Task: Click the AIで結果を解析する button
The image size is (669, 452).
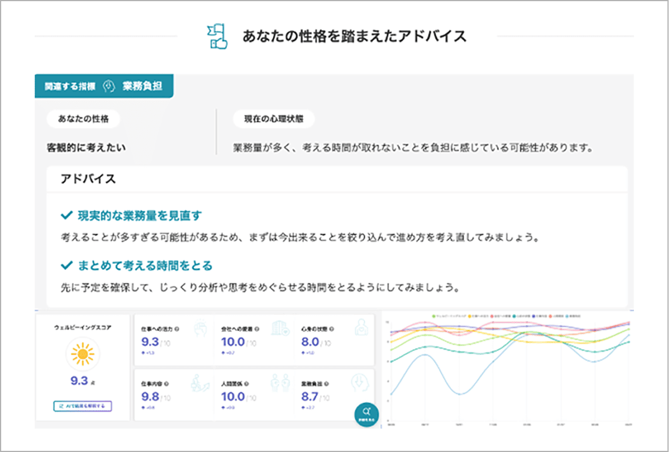Action: (x=82, y=406)
